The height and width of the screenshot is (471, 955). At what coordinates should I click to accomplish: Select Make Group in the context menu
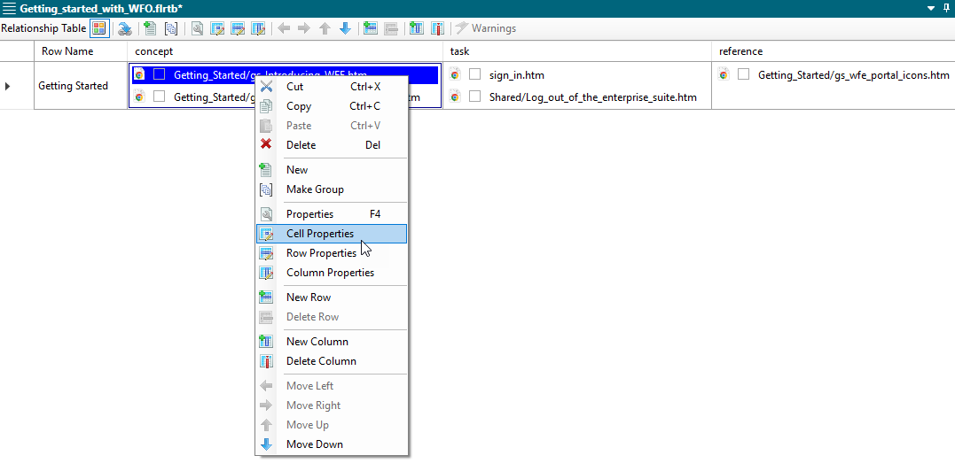[x=332, y=189]
